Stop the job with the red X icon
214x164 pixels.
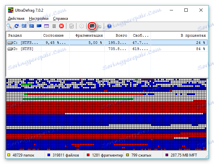click(61, 26)
